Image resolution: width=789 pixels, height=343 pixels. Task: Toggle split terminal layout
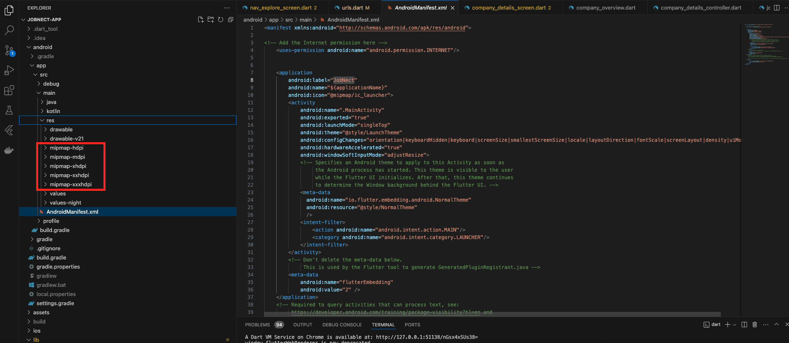(x=744, y=325)
